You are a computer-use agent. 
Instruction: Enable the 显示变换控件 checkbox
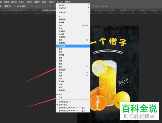[x=15, y=6]
